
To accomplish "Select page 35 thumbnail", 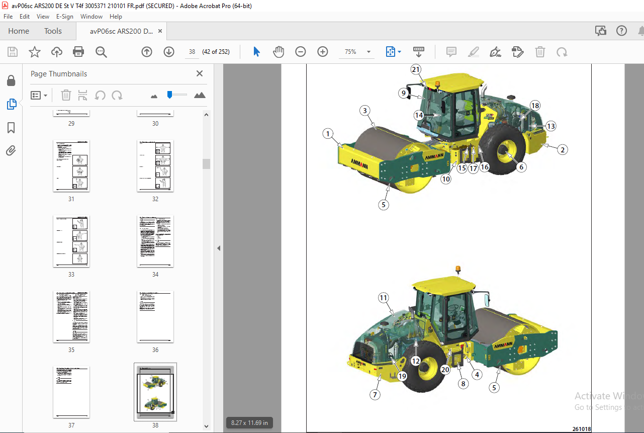I will pyautogui.click(x=71, y=317).
